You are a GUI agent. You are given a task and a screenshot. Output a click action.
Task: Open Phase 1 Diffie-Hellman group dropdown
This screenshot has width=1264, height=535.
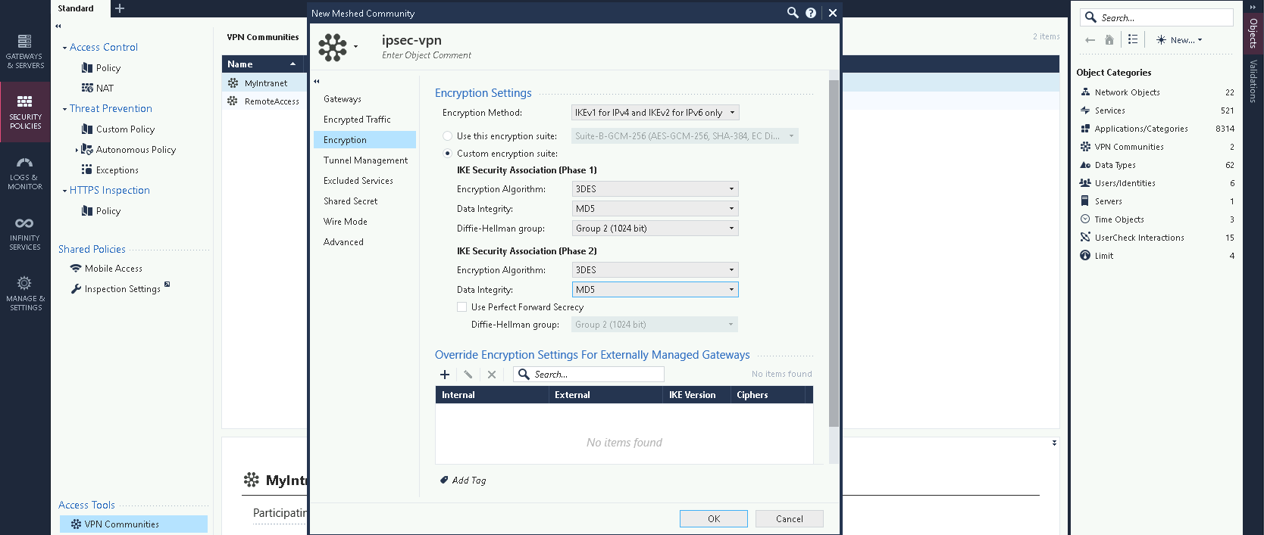click(x=655, y=229)
